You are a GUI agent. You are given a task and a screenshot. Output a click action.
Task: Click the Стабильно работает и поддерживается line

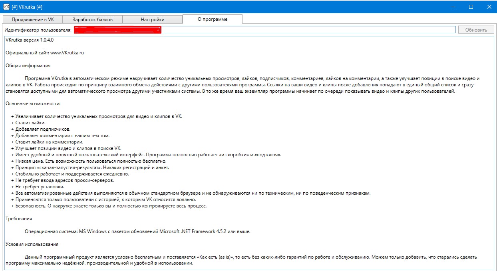(70, 174)
